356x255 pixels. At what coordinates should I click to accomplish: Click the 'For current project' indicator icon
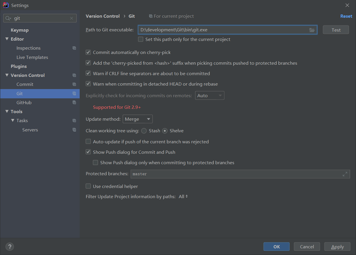(150, 16)
